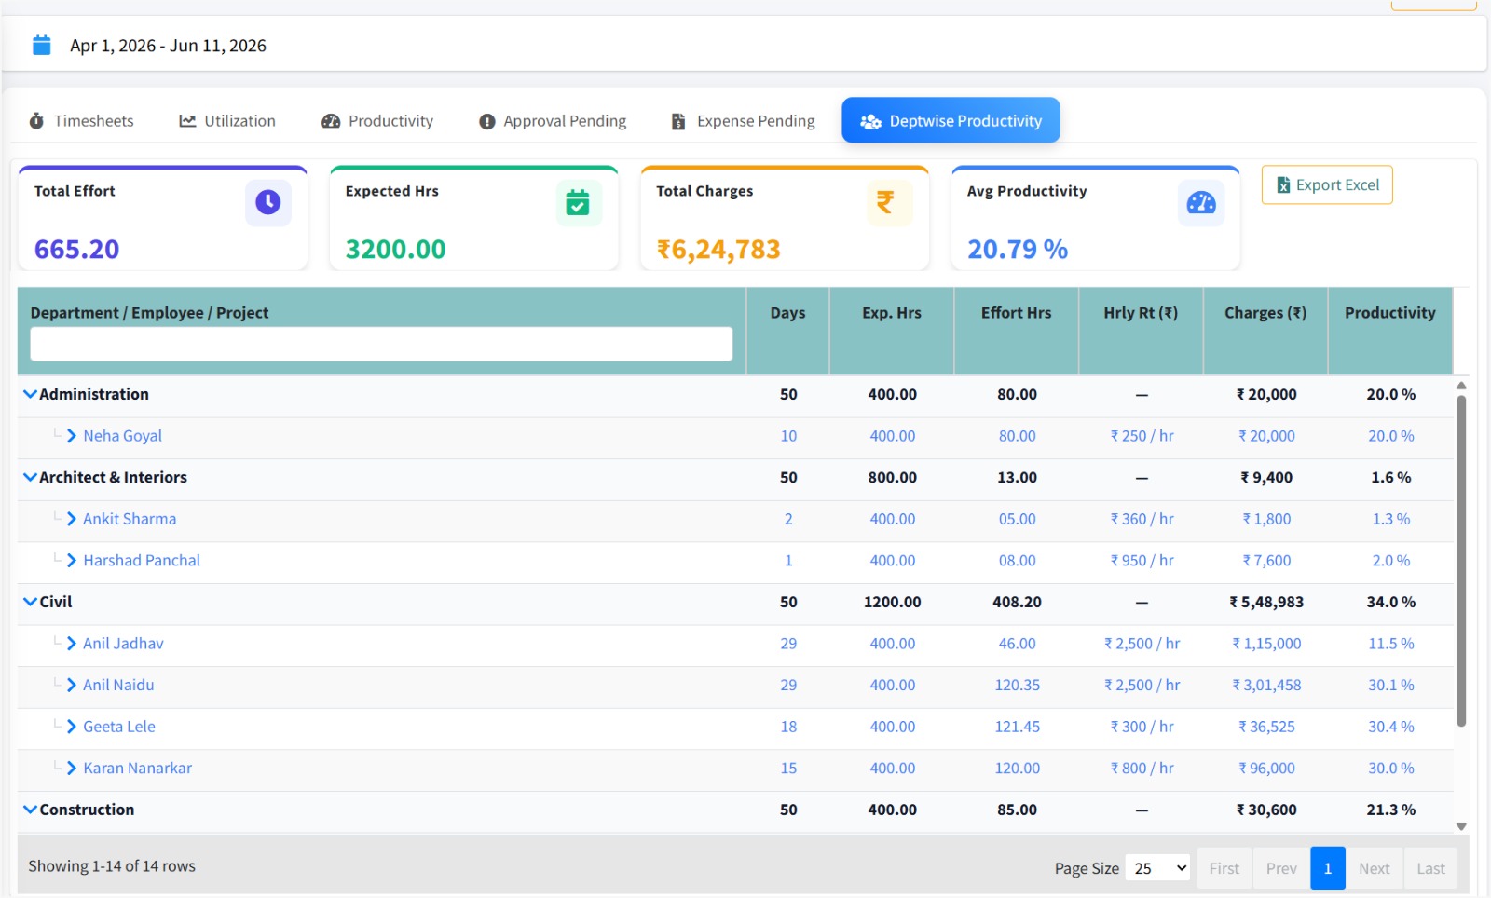Click the Total Charges rupee icon
Viewport: 1491px width, 898px height.
pos(885,202)
